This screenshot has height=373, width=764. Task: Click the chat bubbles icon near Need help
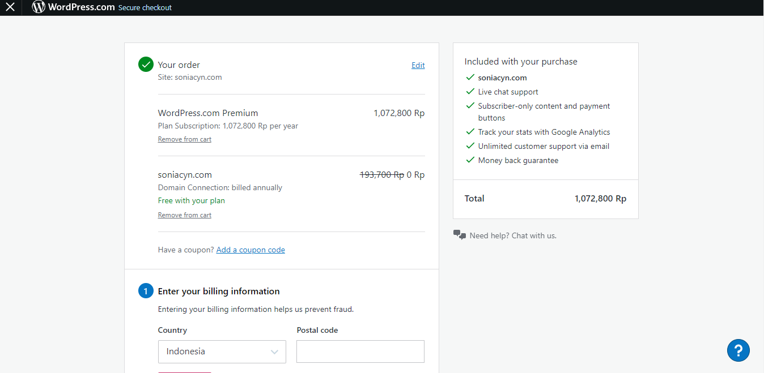pos(460,235)
